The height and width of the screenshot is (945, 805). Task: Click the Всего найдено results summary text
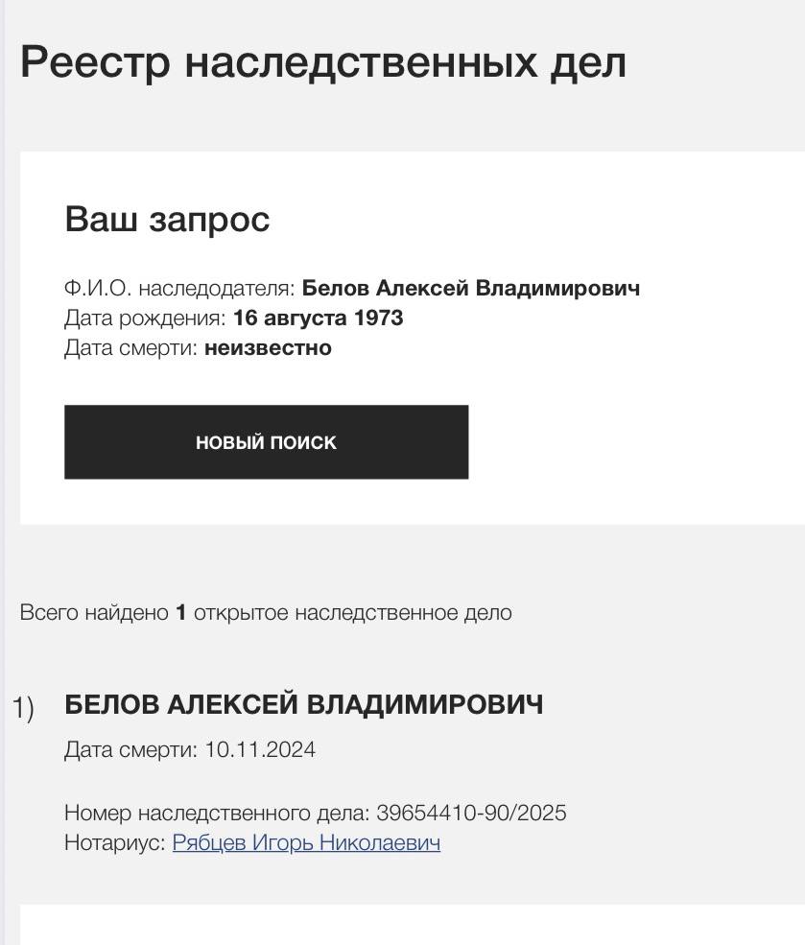pos(94,613)
